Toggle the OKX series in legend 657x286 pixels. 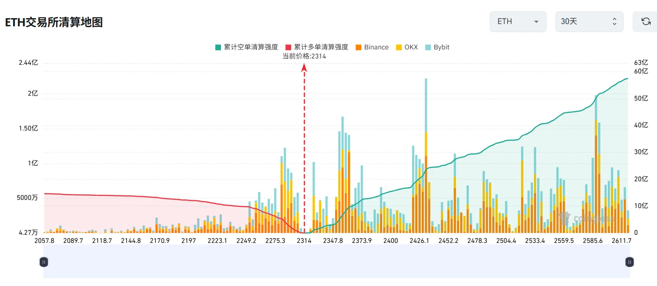click(x=407, y=47)
